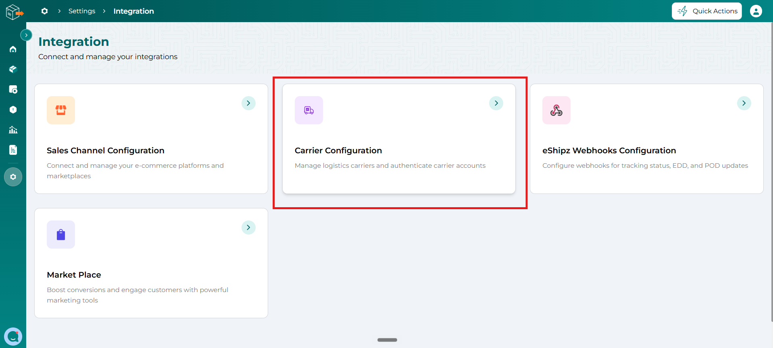Click the Sales Channel Configuration title
773x348 pixels.
[x=106, y=150]
